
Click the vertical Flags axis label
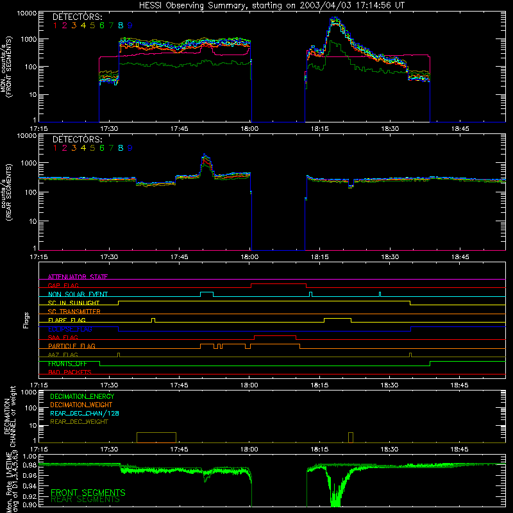tap(26, 320)
